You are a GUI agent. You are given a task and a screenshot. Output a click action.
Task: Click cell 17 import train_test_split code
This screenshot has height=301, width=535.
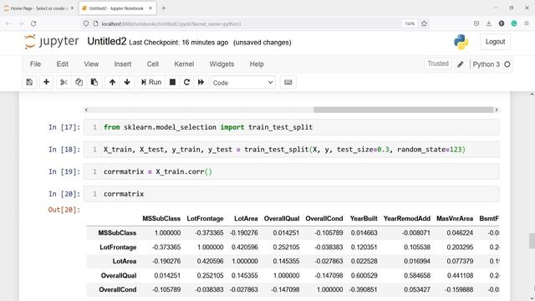click(208, 127)
